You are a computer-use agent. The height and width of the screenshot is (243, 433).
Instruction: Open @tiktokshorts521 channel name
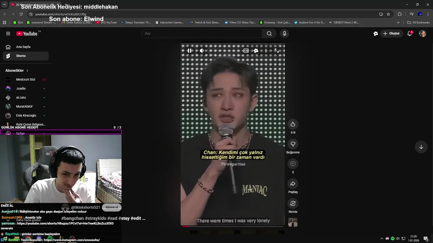[x=86, y=207]
